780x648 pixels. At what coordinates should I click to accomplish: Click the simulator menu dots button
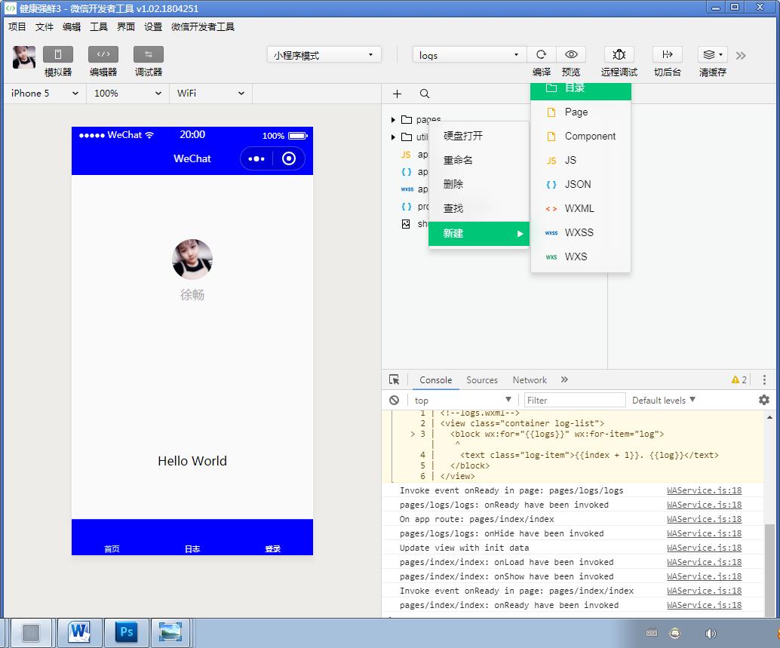(256, 158)
